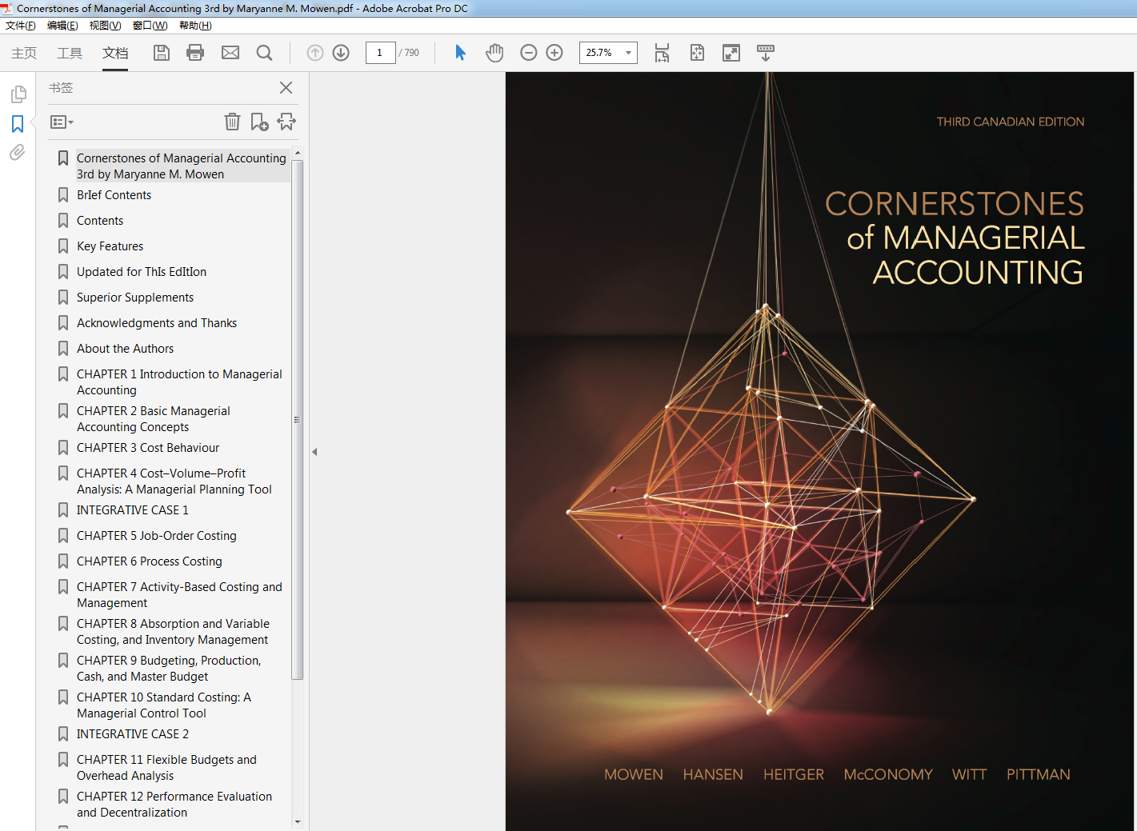Image resolution: width=1137 pixels, height=831 pixels.
Task: Click bookmarks scroll down arrow
Action: pyautogui.click(x=298, y=821)
